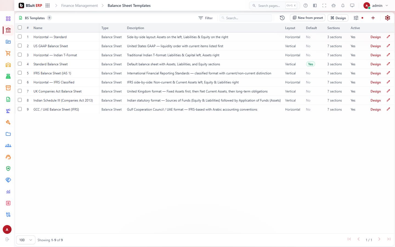
Task: Sort by the Name column header
Action: (38, 28)
